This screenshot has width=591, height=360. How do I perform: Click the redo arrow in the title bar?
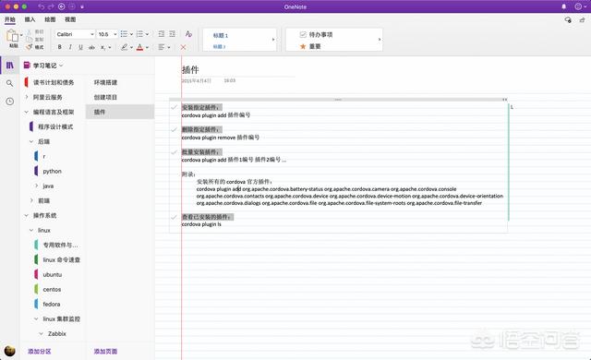[x=51, y=6]
